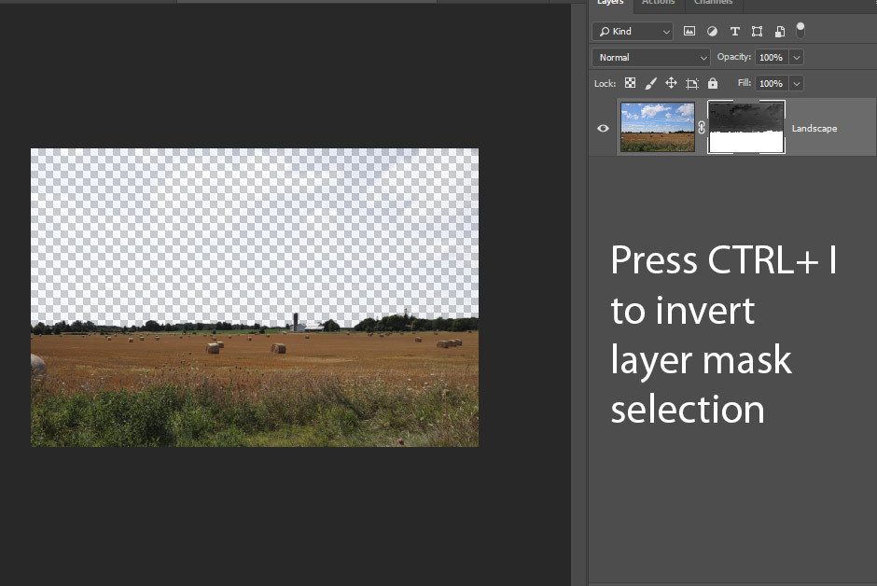
Task: Lock transparent pixels on the layer
Action: coord(631,83)
